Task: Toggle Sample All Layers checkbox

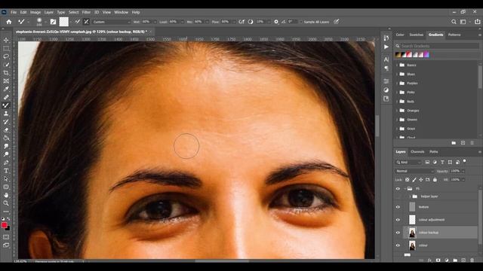Action: click(x=301, y=22)
